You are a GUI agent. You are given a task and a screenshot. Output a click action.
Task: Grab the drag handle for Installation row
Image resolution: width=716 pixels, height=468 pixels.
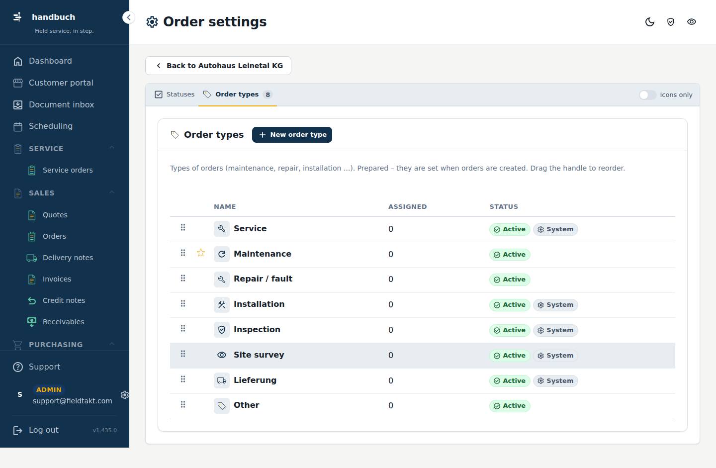[x=183, y=304]
